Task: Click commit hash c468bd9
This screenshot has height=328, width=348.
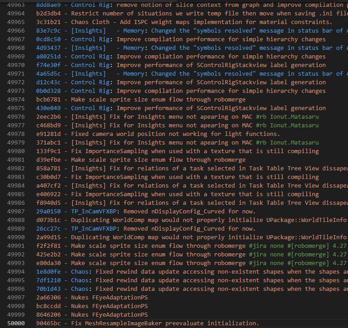Action: (48, 125)
